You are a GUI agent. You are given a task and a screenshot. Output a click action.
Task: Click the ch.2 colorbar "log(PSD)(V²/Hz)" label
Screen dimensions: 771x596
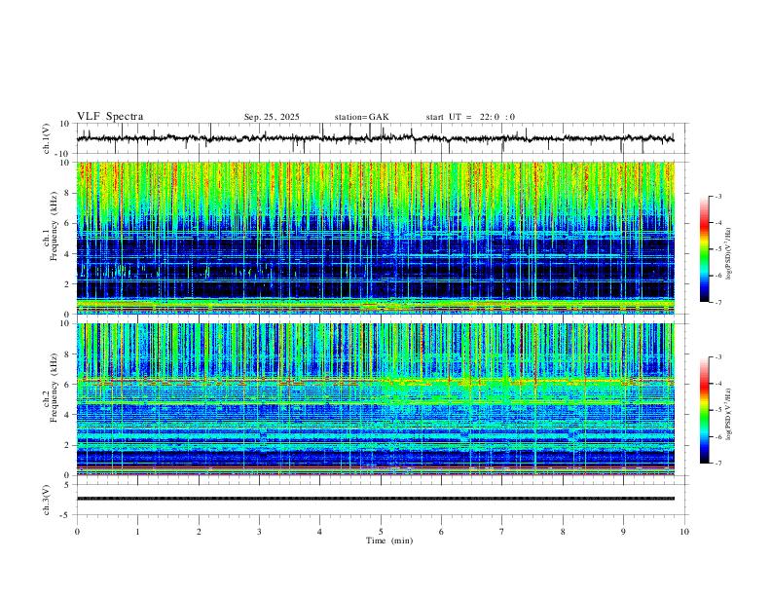tap(729, 414)
